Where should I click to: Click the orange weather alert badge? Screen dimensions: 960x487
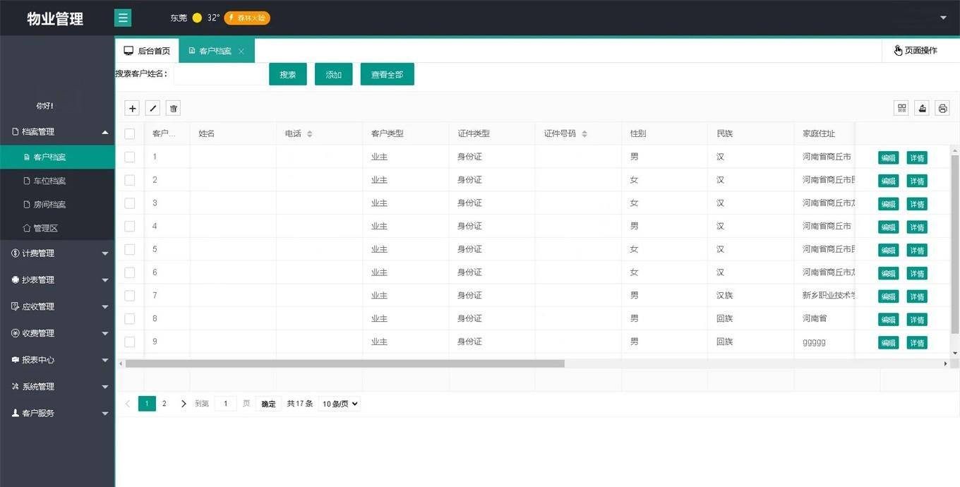[247, 18]
